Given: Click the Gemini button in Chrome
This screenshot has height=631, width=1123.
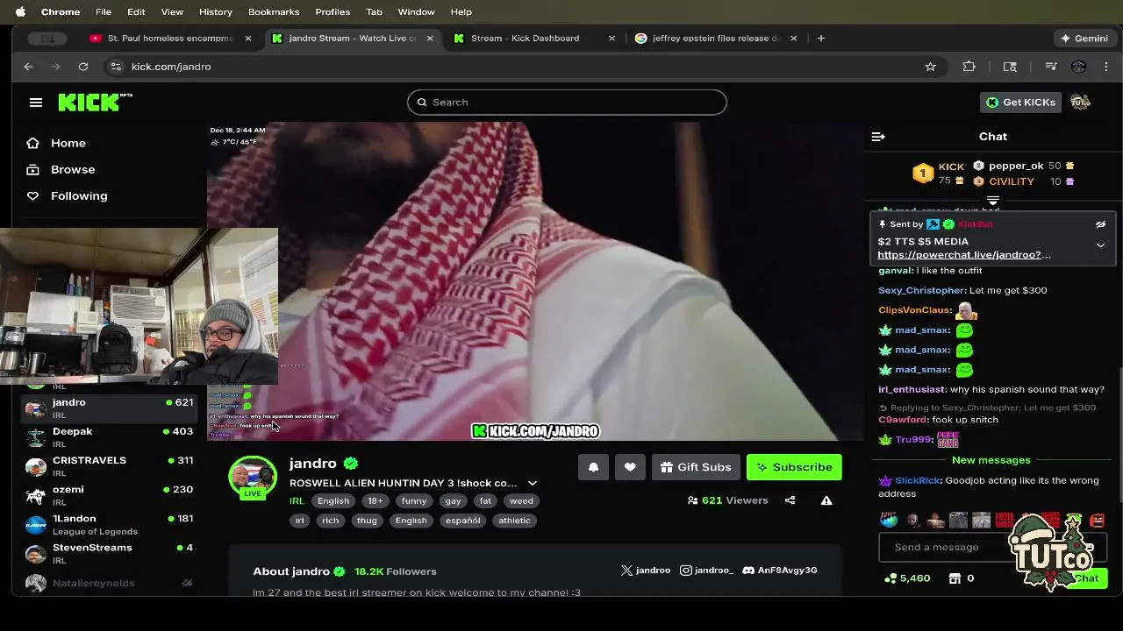Looking at the screenshot, I should tap(1084, 39).
